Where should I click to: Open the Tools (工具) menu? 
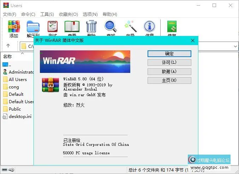pos(47,14)
